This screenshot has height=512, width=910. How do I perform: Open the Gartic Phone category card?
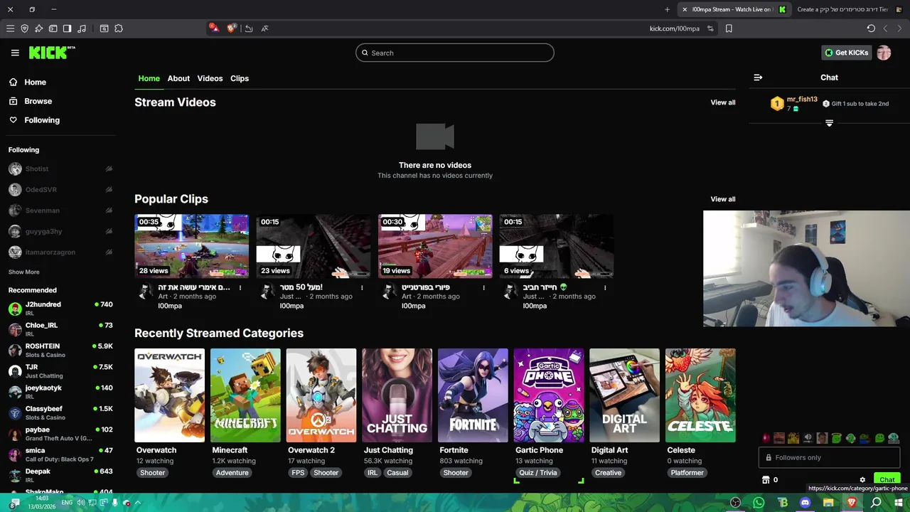[x=549, y=395]
